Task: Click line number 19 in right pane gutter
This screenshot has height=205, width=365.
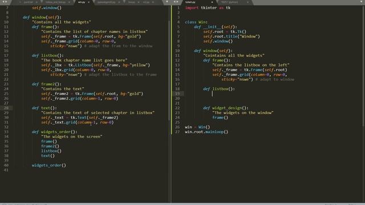Action: pyautogui.click(x=177, y=93)
